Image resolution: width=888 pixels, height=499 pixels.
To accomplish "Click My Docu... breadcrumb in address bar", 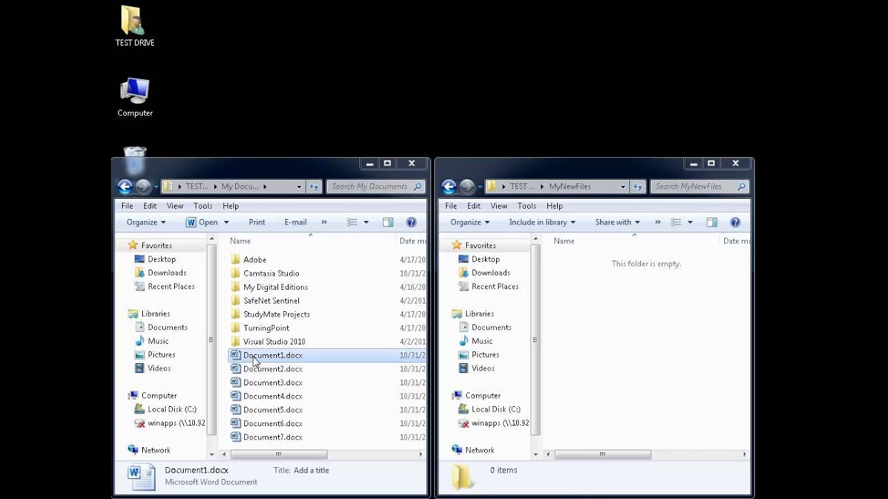I will [x=239, y=186].
